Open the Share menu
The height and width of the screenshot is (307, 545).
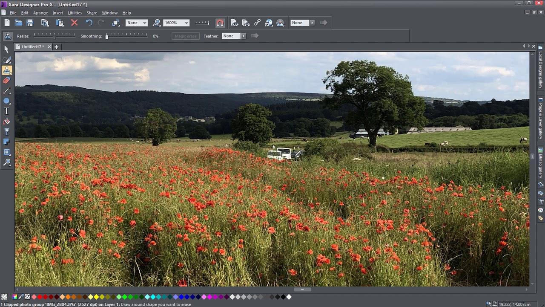92,13
